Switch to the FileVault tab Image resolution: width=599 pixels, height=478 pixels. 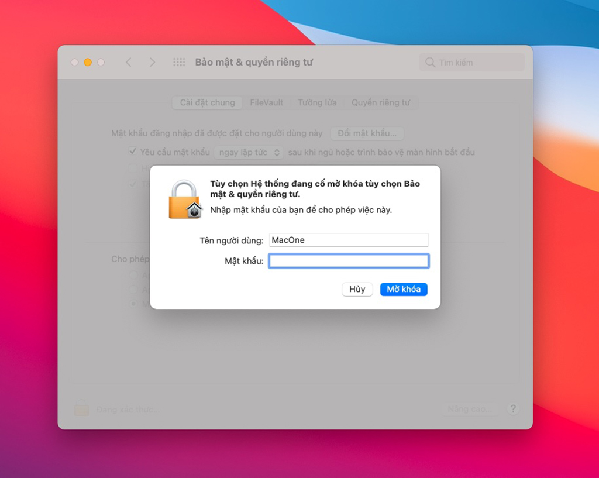(266, 103)
